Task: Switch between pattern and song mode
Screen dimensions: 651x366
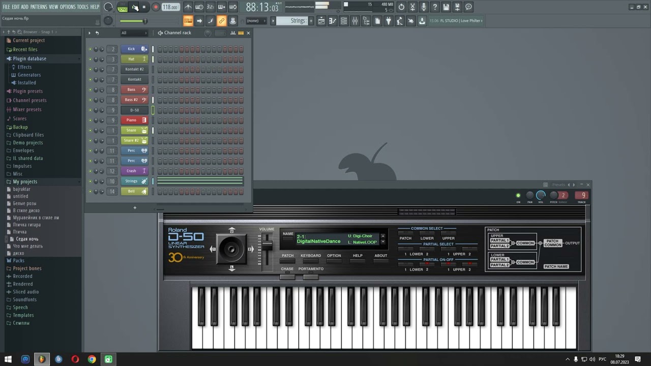Action: (x=123, y=7)
